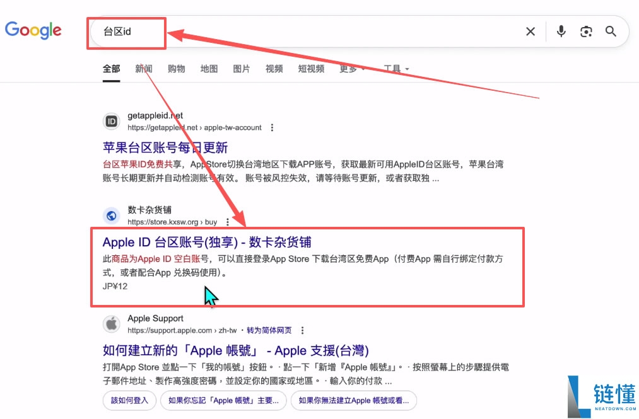
Task: Clear the search box with the X icon
Action: click(x=531, y=31)
